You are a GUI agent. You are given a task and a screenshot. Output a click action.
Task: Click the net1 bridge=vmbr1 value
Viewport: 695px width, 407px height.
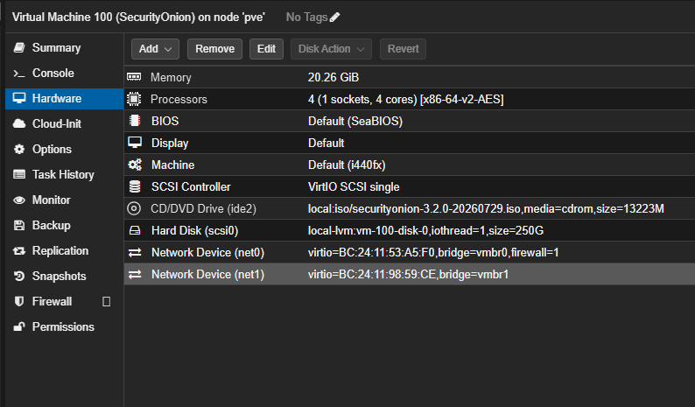(x=408, y=275)
